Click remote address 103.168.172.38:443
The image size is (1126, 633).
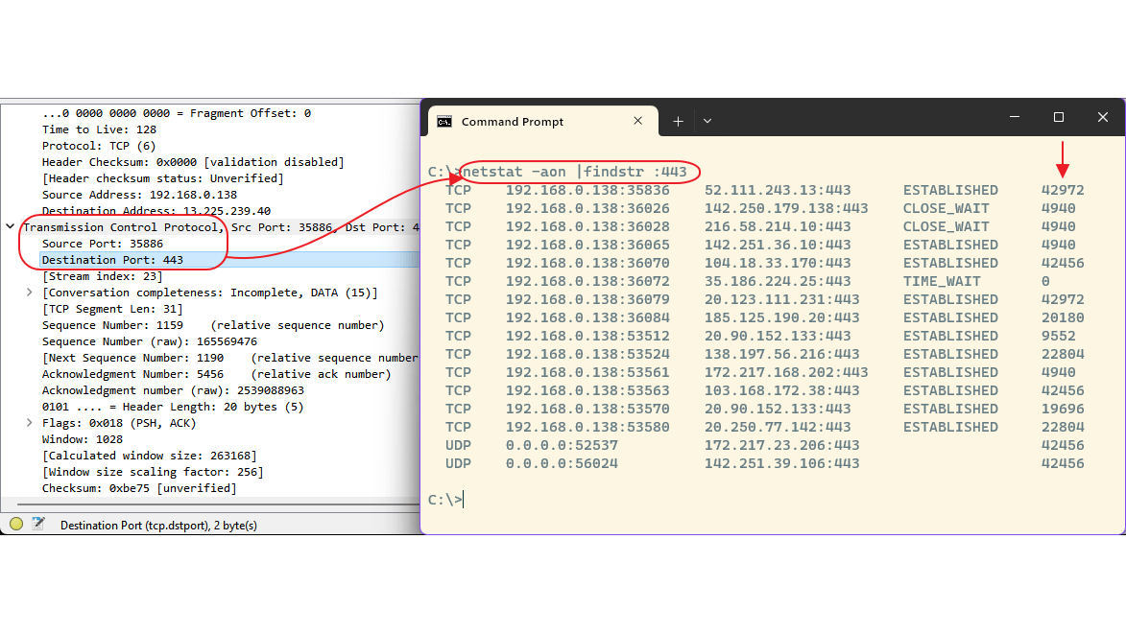pyautogui.click(x=782, y=390)
